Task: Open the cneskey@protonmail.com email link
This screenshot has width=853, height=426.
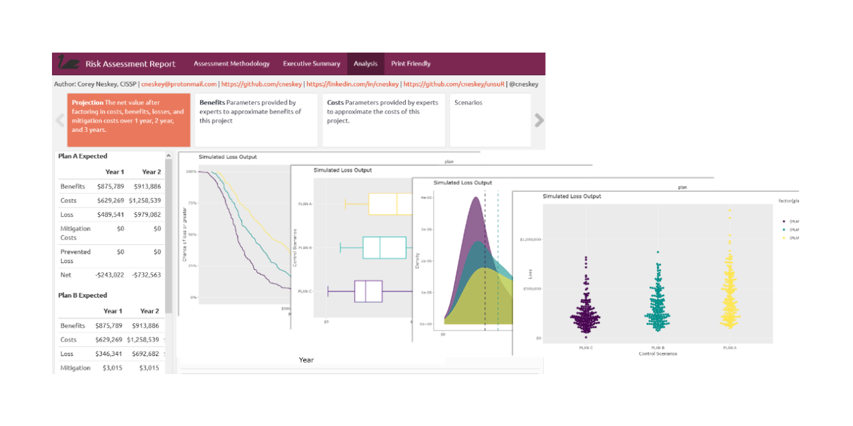Action: coord(179,85)
